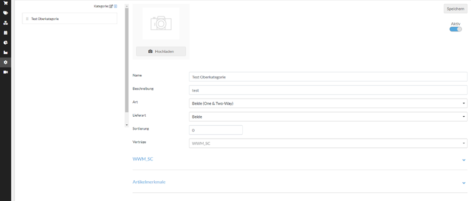Click the category list scrollbar thumb
The height and width of the screenshot is (201, 471).
click(126, 60)
